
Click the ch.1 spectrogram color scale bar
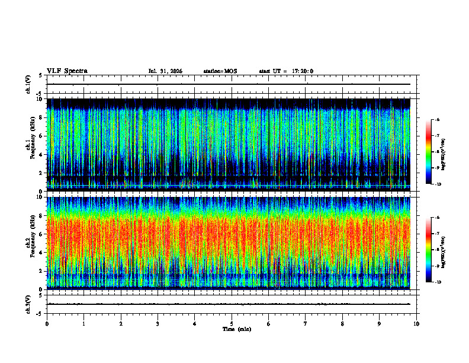pyautogui.click(x=428, y=152)
